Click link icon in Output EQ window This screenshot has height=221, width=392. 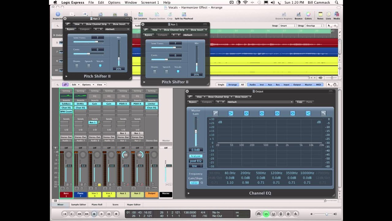tap(190, 97)
